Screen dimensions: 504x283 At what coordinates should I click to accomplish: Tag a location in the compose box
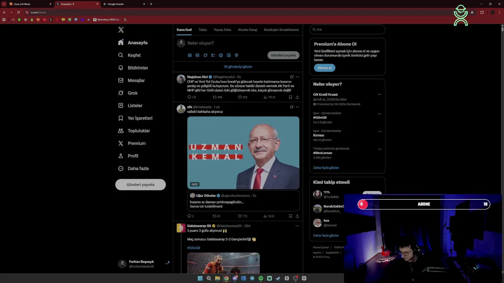tap(237, 55)
